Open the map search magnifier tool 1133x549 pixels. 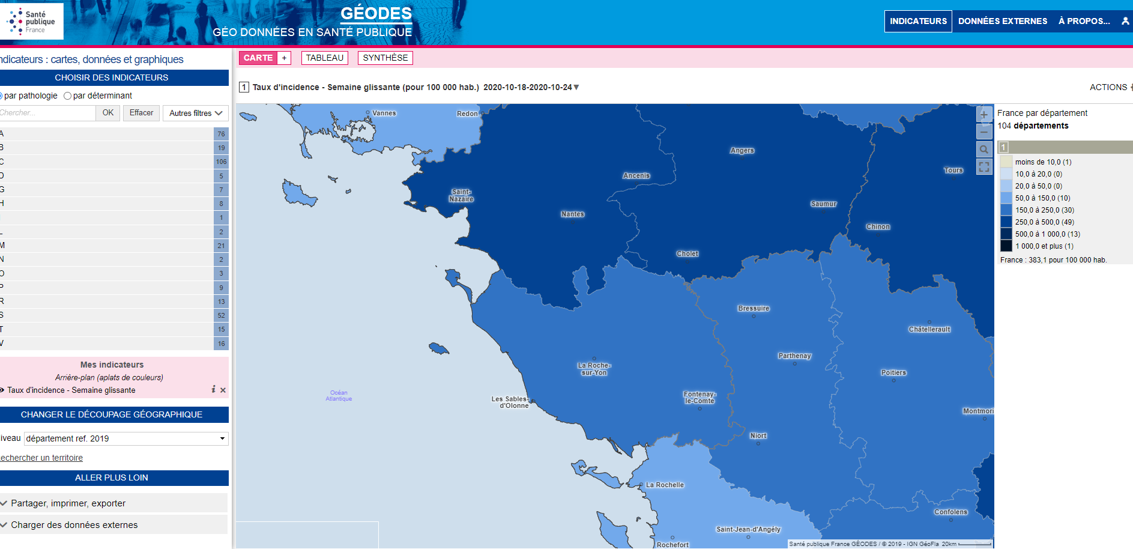click(x=983, y=149)
